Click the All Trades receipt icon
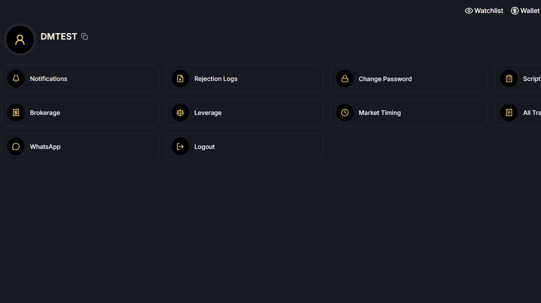The height and width of the screenshot is (303, 541). pos(509,112)
